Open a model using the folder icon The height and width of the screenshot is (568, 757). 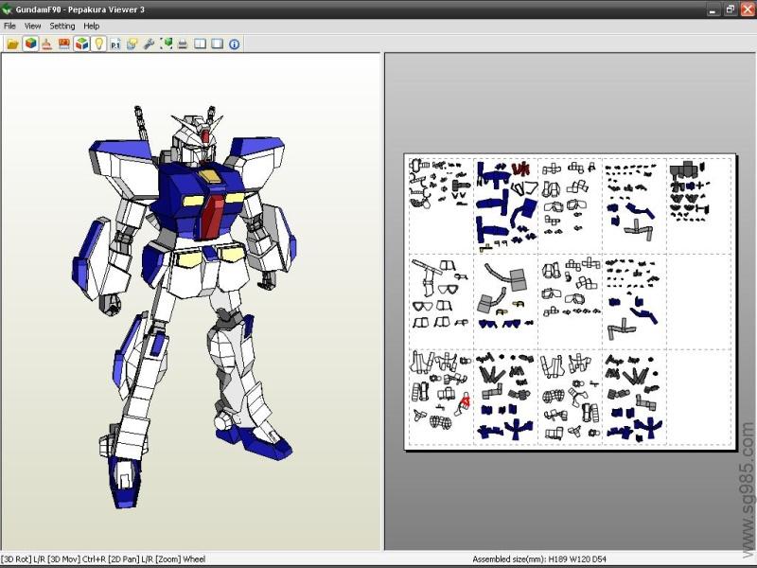pyautogui.click(x=12, y=43)
